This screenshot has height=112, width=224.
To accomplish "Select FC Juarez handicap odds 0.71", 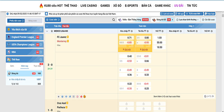I will pos(126,38).
